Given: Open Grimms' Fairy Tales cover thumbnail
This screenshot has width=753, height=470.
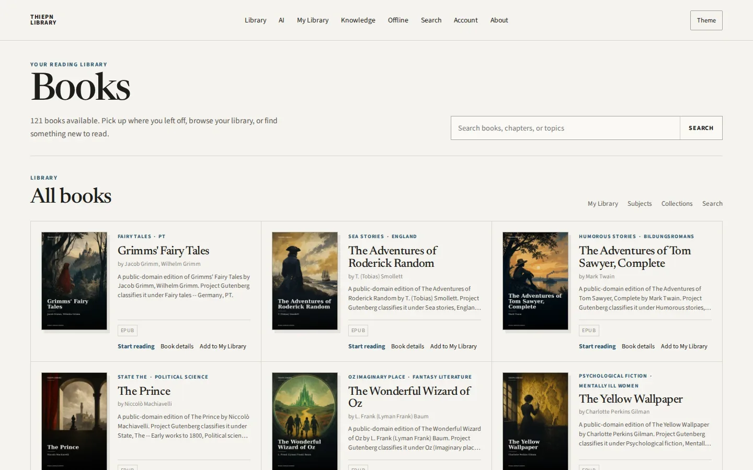Looking at the screenshot, I should [x=74, y=281].
